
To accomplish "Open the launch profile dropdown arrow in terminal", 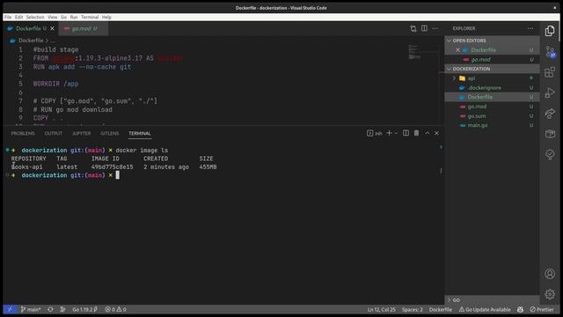I will 396,133.
